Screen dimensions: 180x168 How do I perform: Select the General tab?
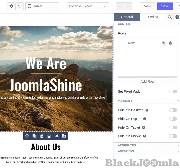click(x=127, y=17)
